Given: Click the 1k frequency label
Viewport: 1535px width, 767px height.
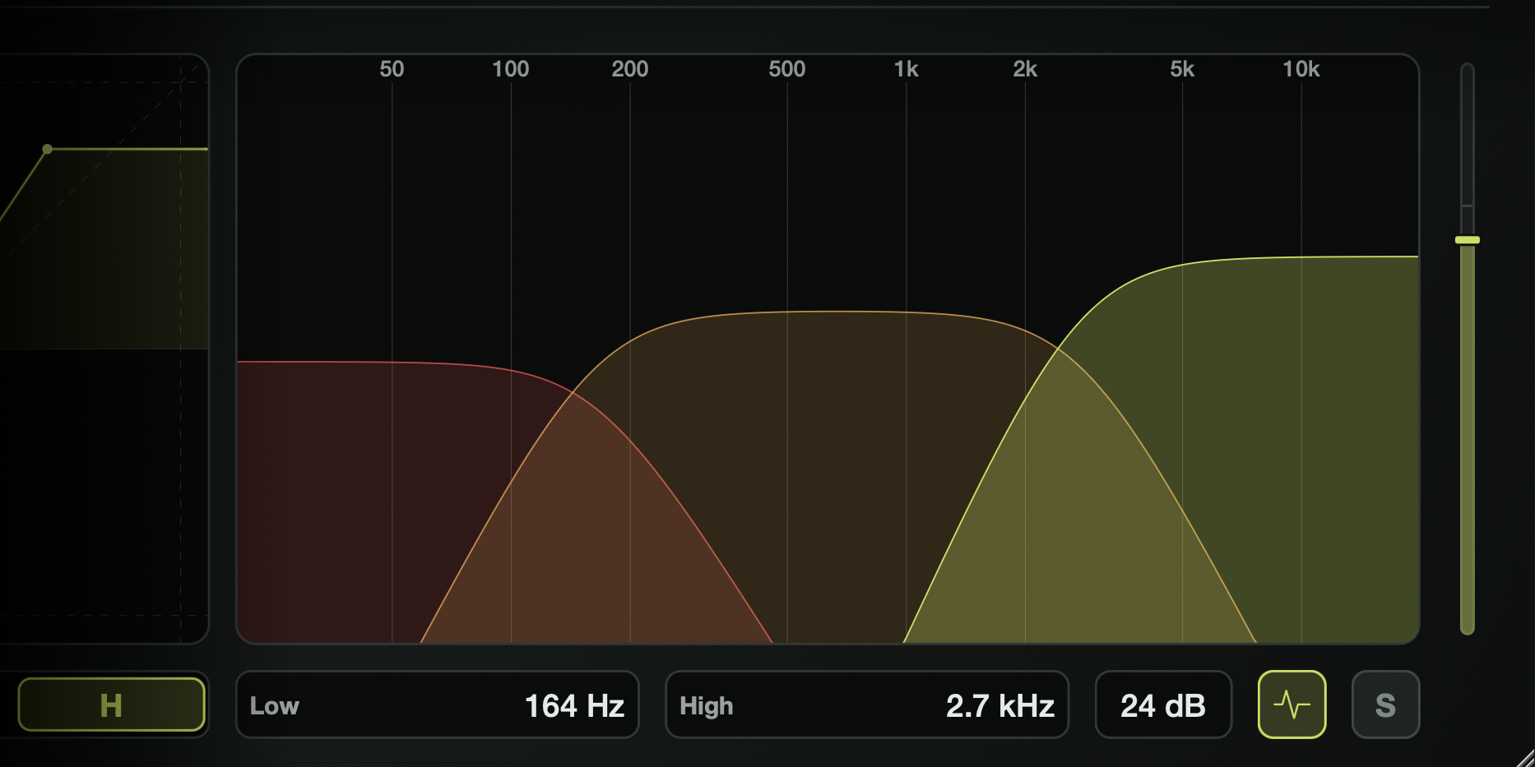Looking at the screenshot, I should (x=906, y=69).
